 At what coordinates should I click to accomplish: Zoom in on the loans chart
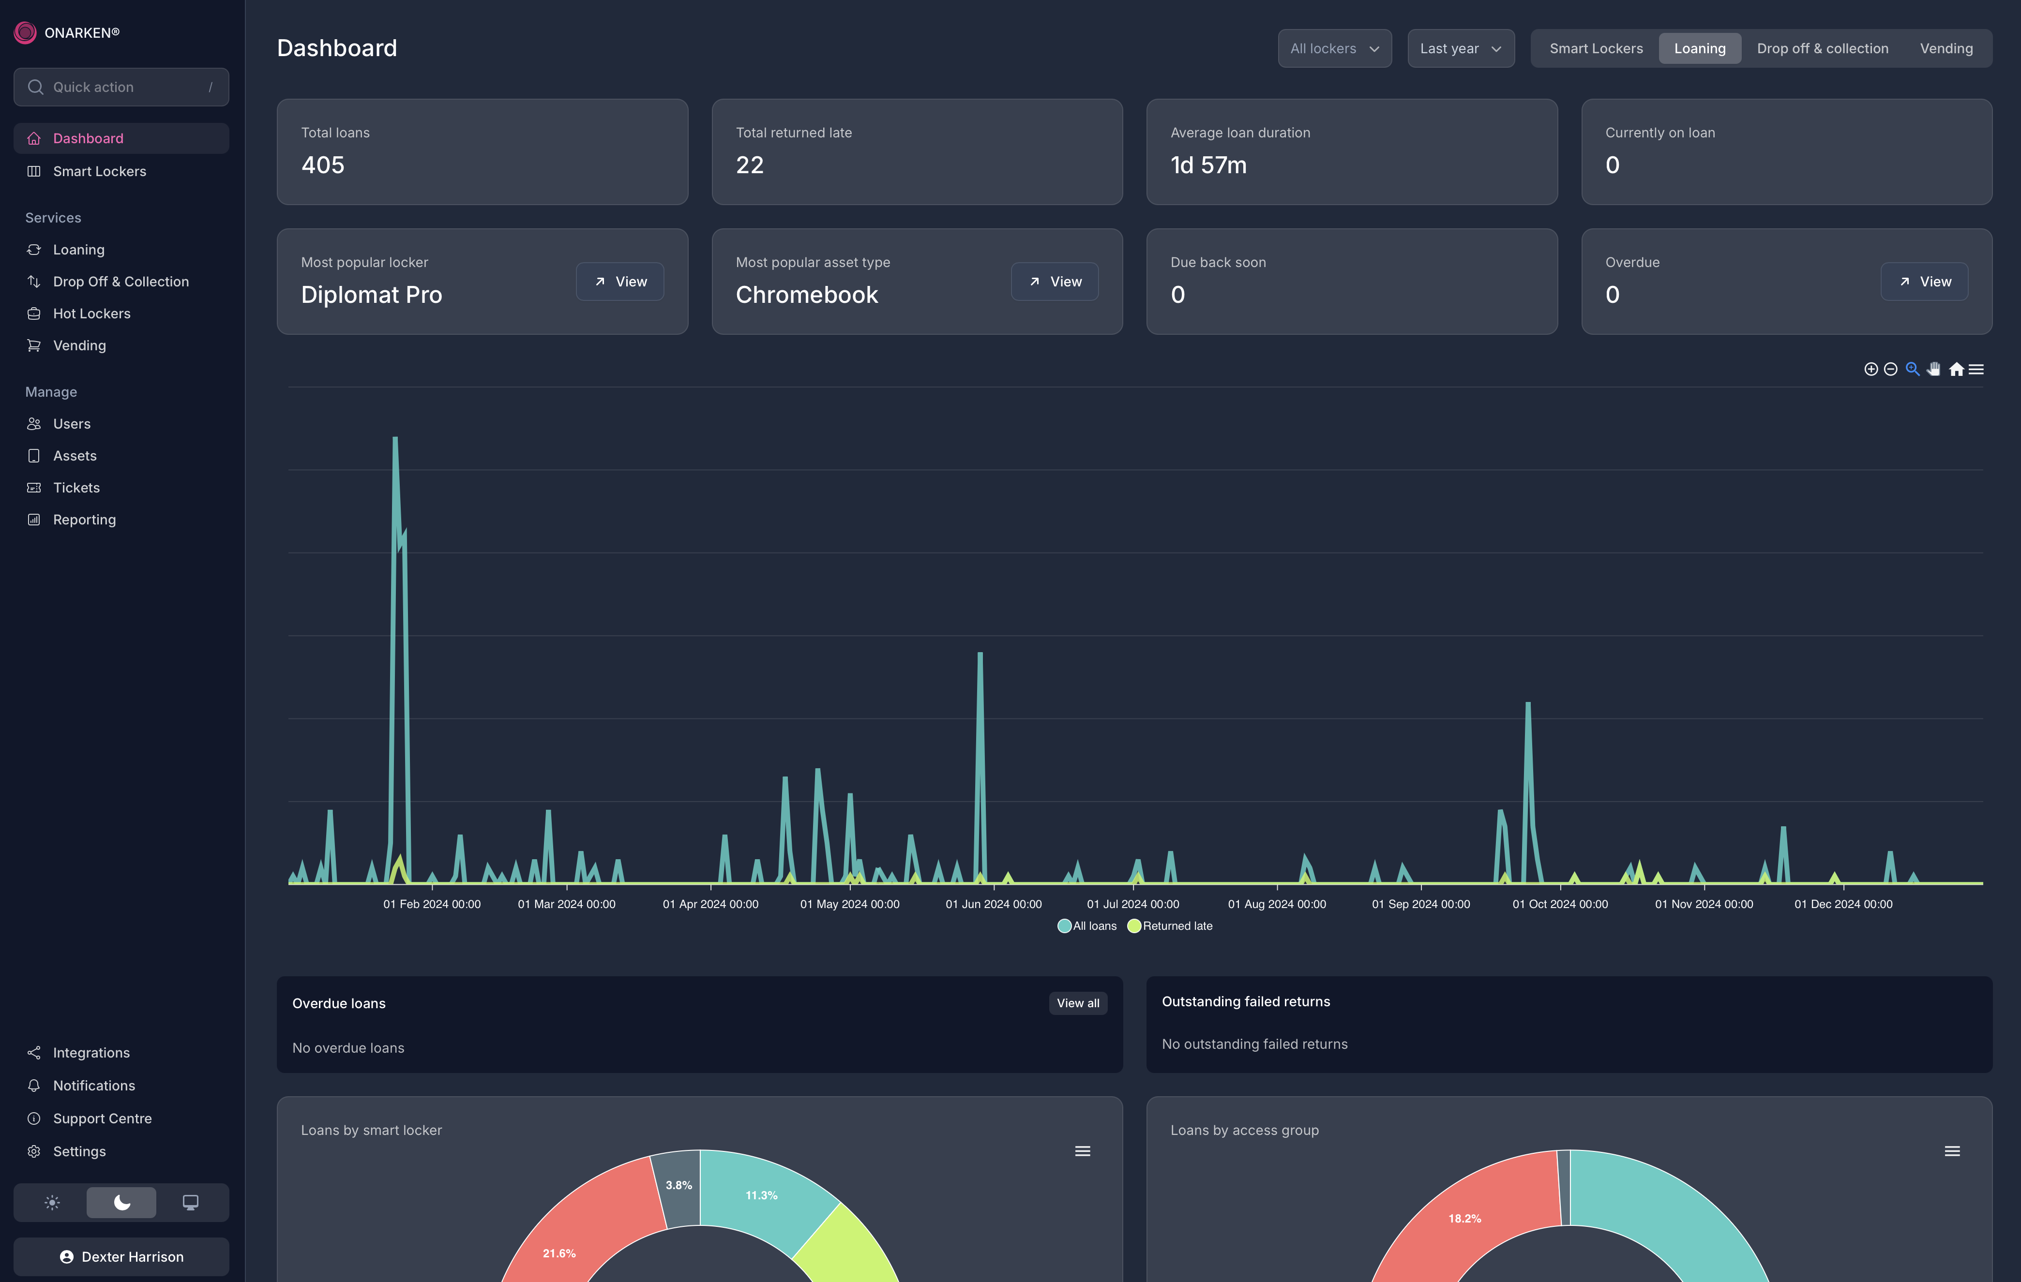tap(1871, 369)
